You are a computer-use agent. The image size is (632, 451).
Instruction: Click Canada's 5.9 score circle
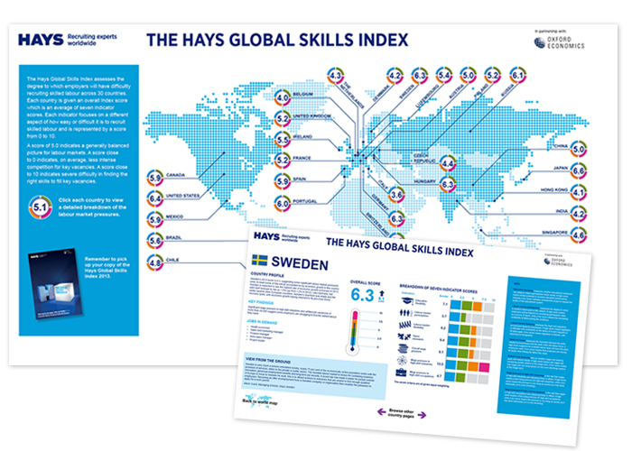click(x=154, y=176)
